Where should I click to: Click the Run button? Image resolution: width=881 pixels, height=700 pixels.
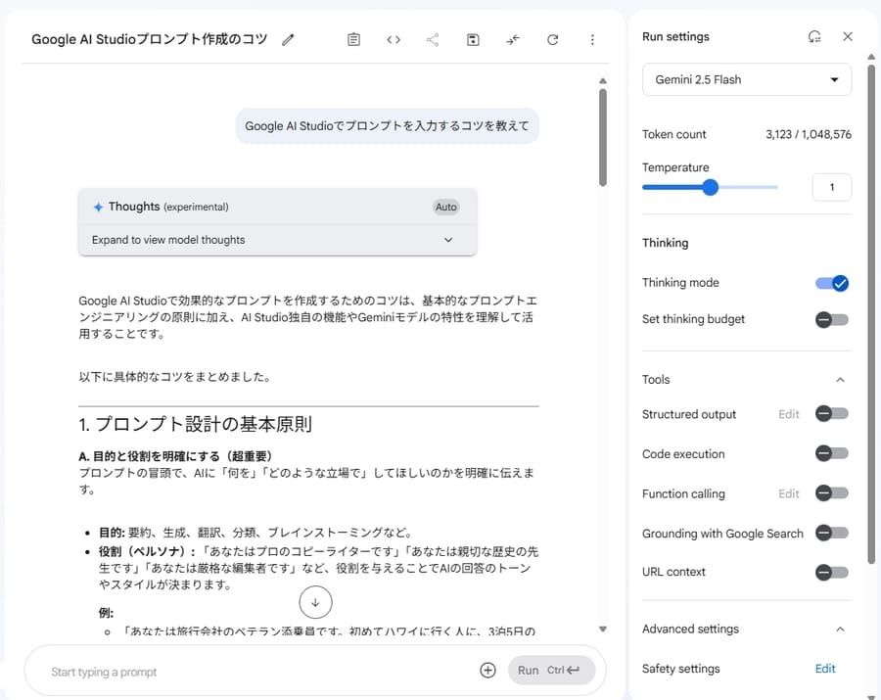tap(551, 670)
